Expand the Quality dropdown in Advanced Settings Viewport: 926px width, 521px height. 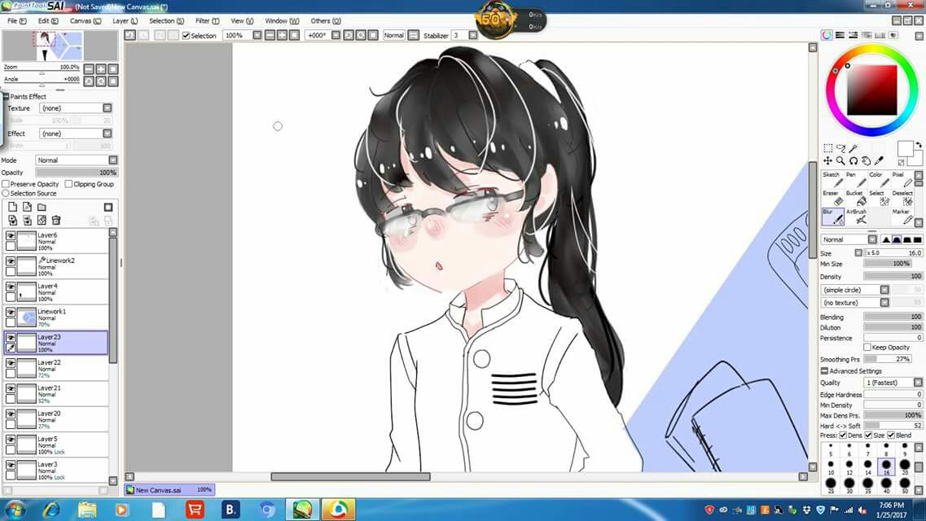(x=918, y=383)
